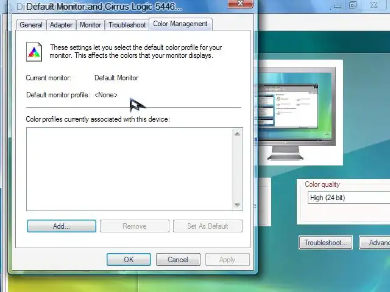Switch to the General tab
Viewport: 390px width, 292px height.
click(31, 25)
